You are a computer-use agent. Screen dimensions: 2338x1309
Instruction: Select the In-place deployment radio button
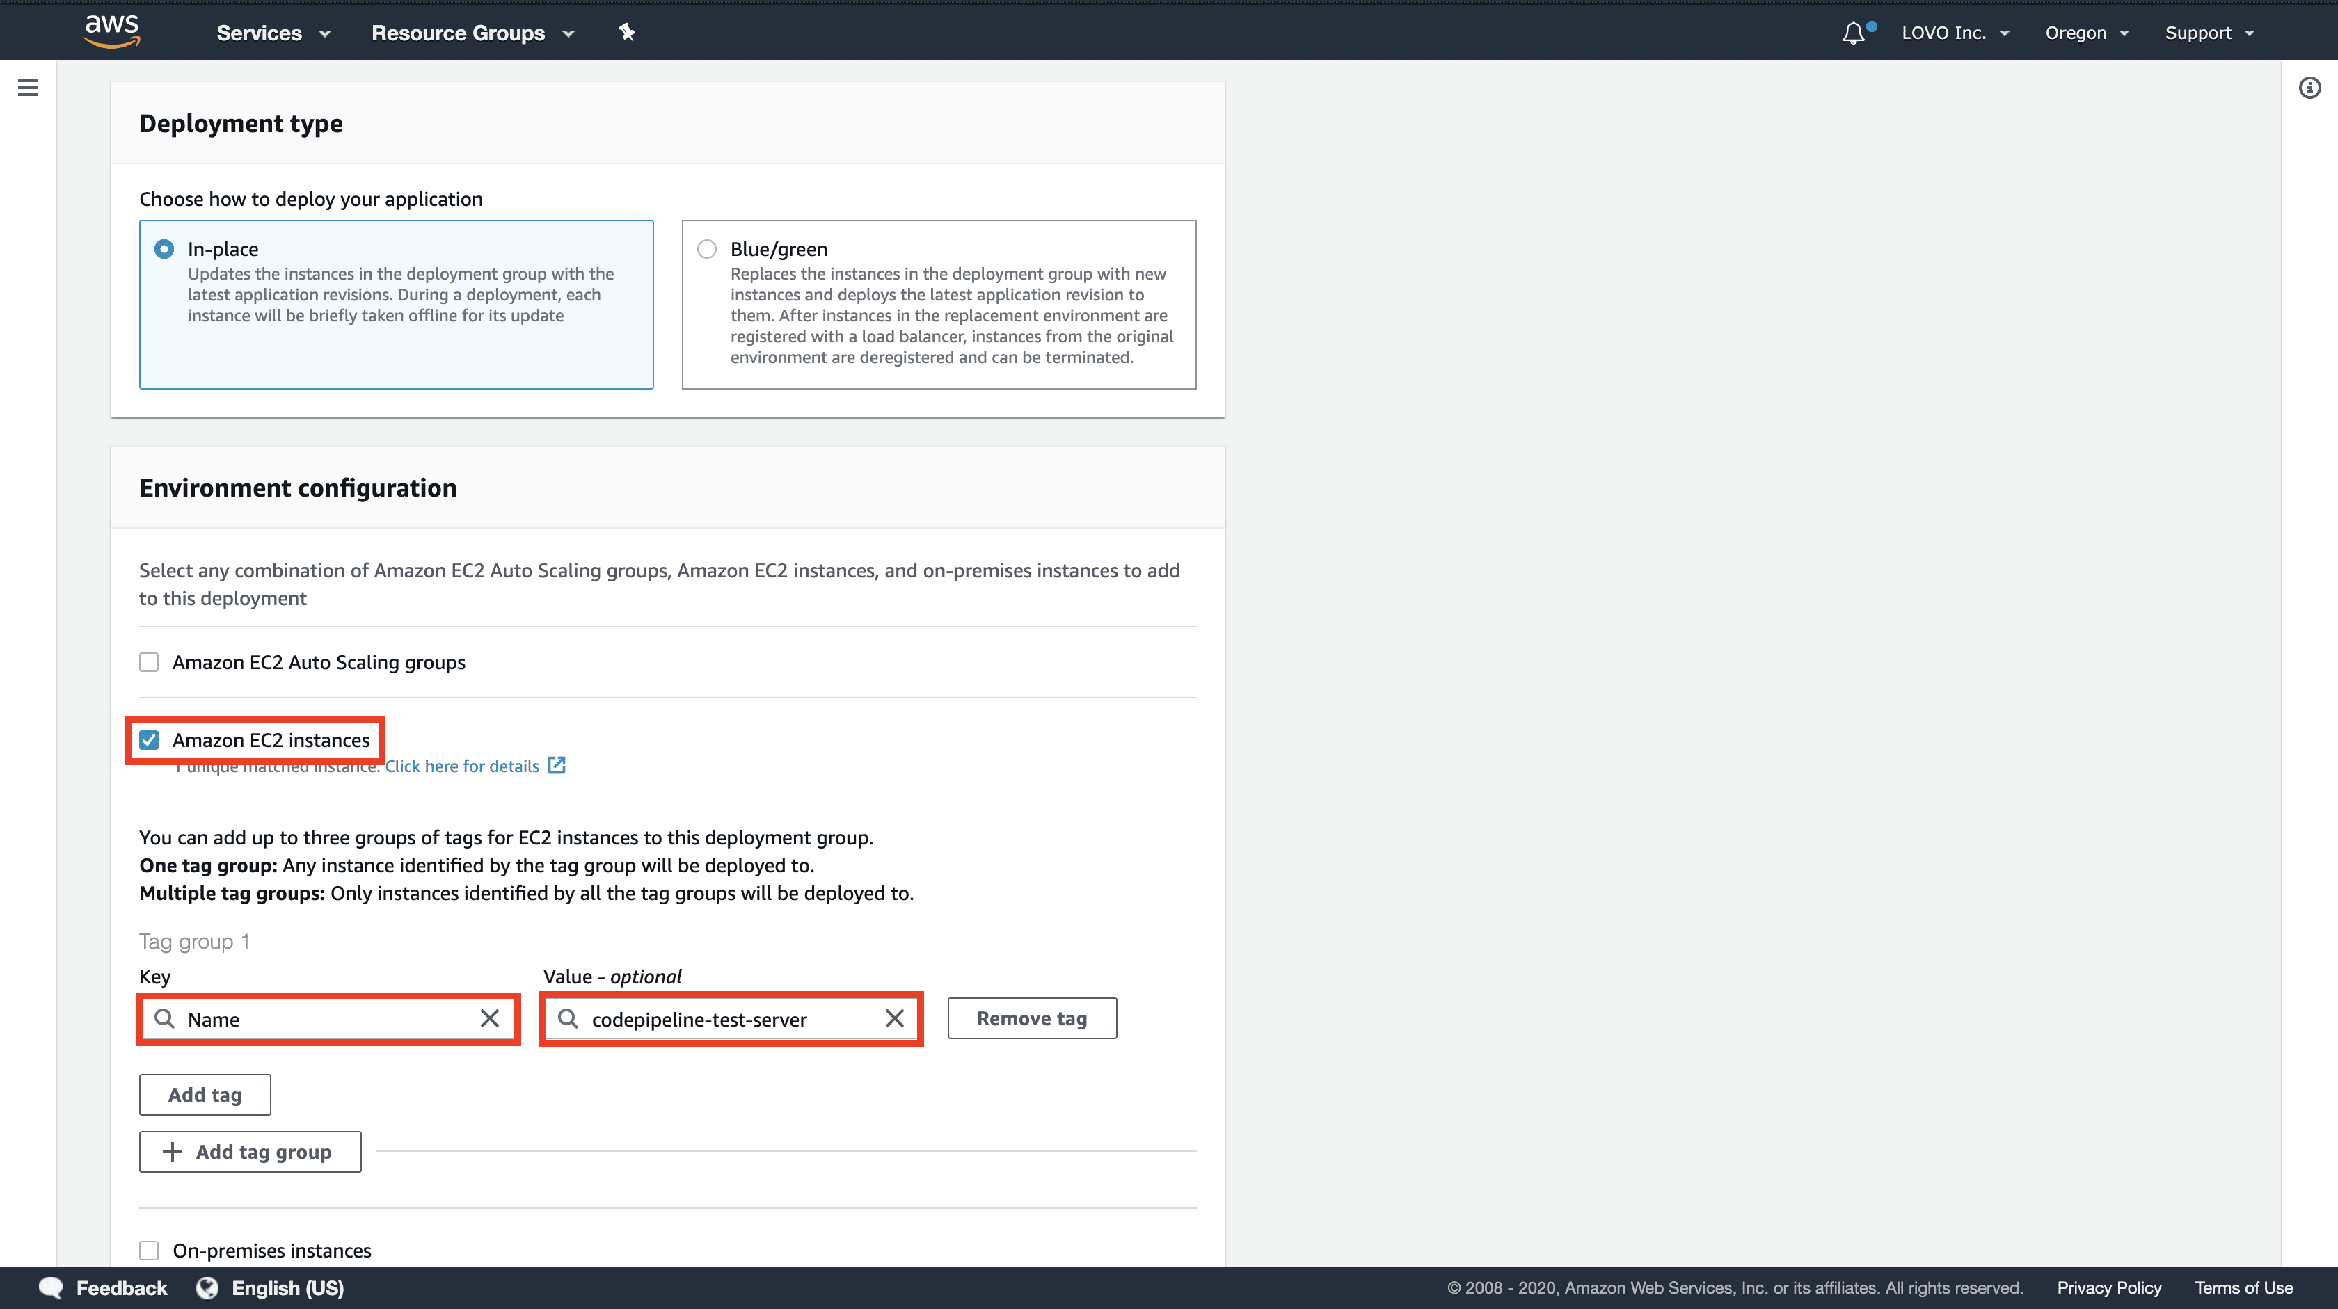tap(162, 247)
